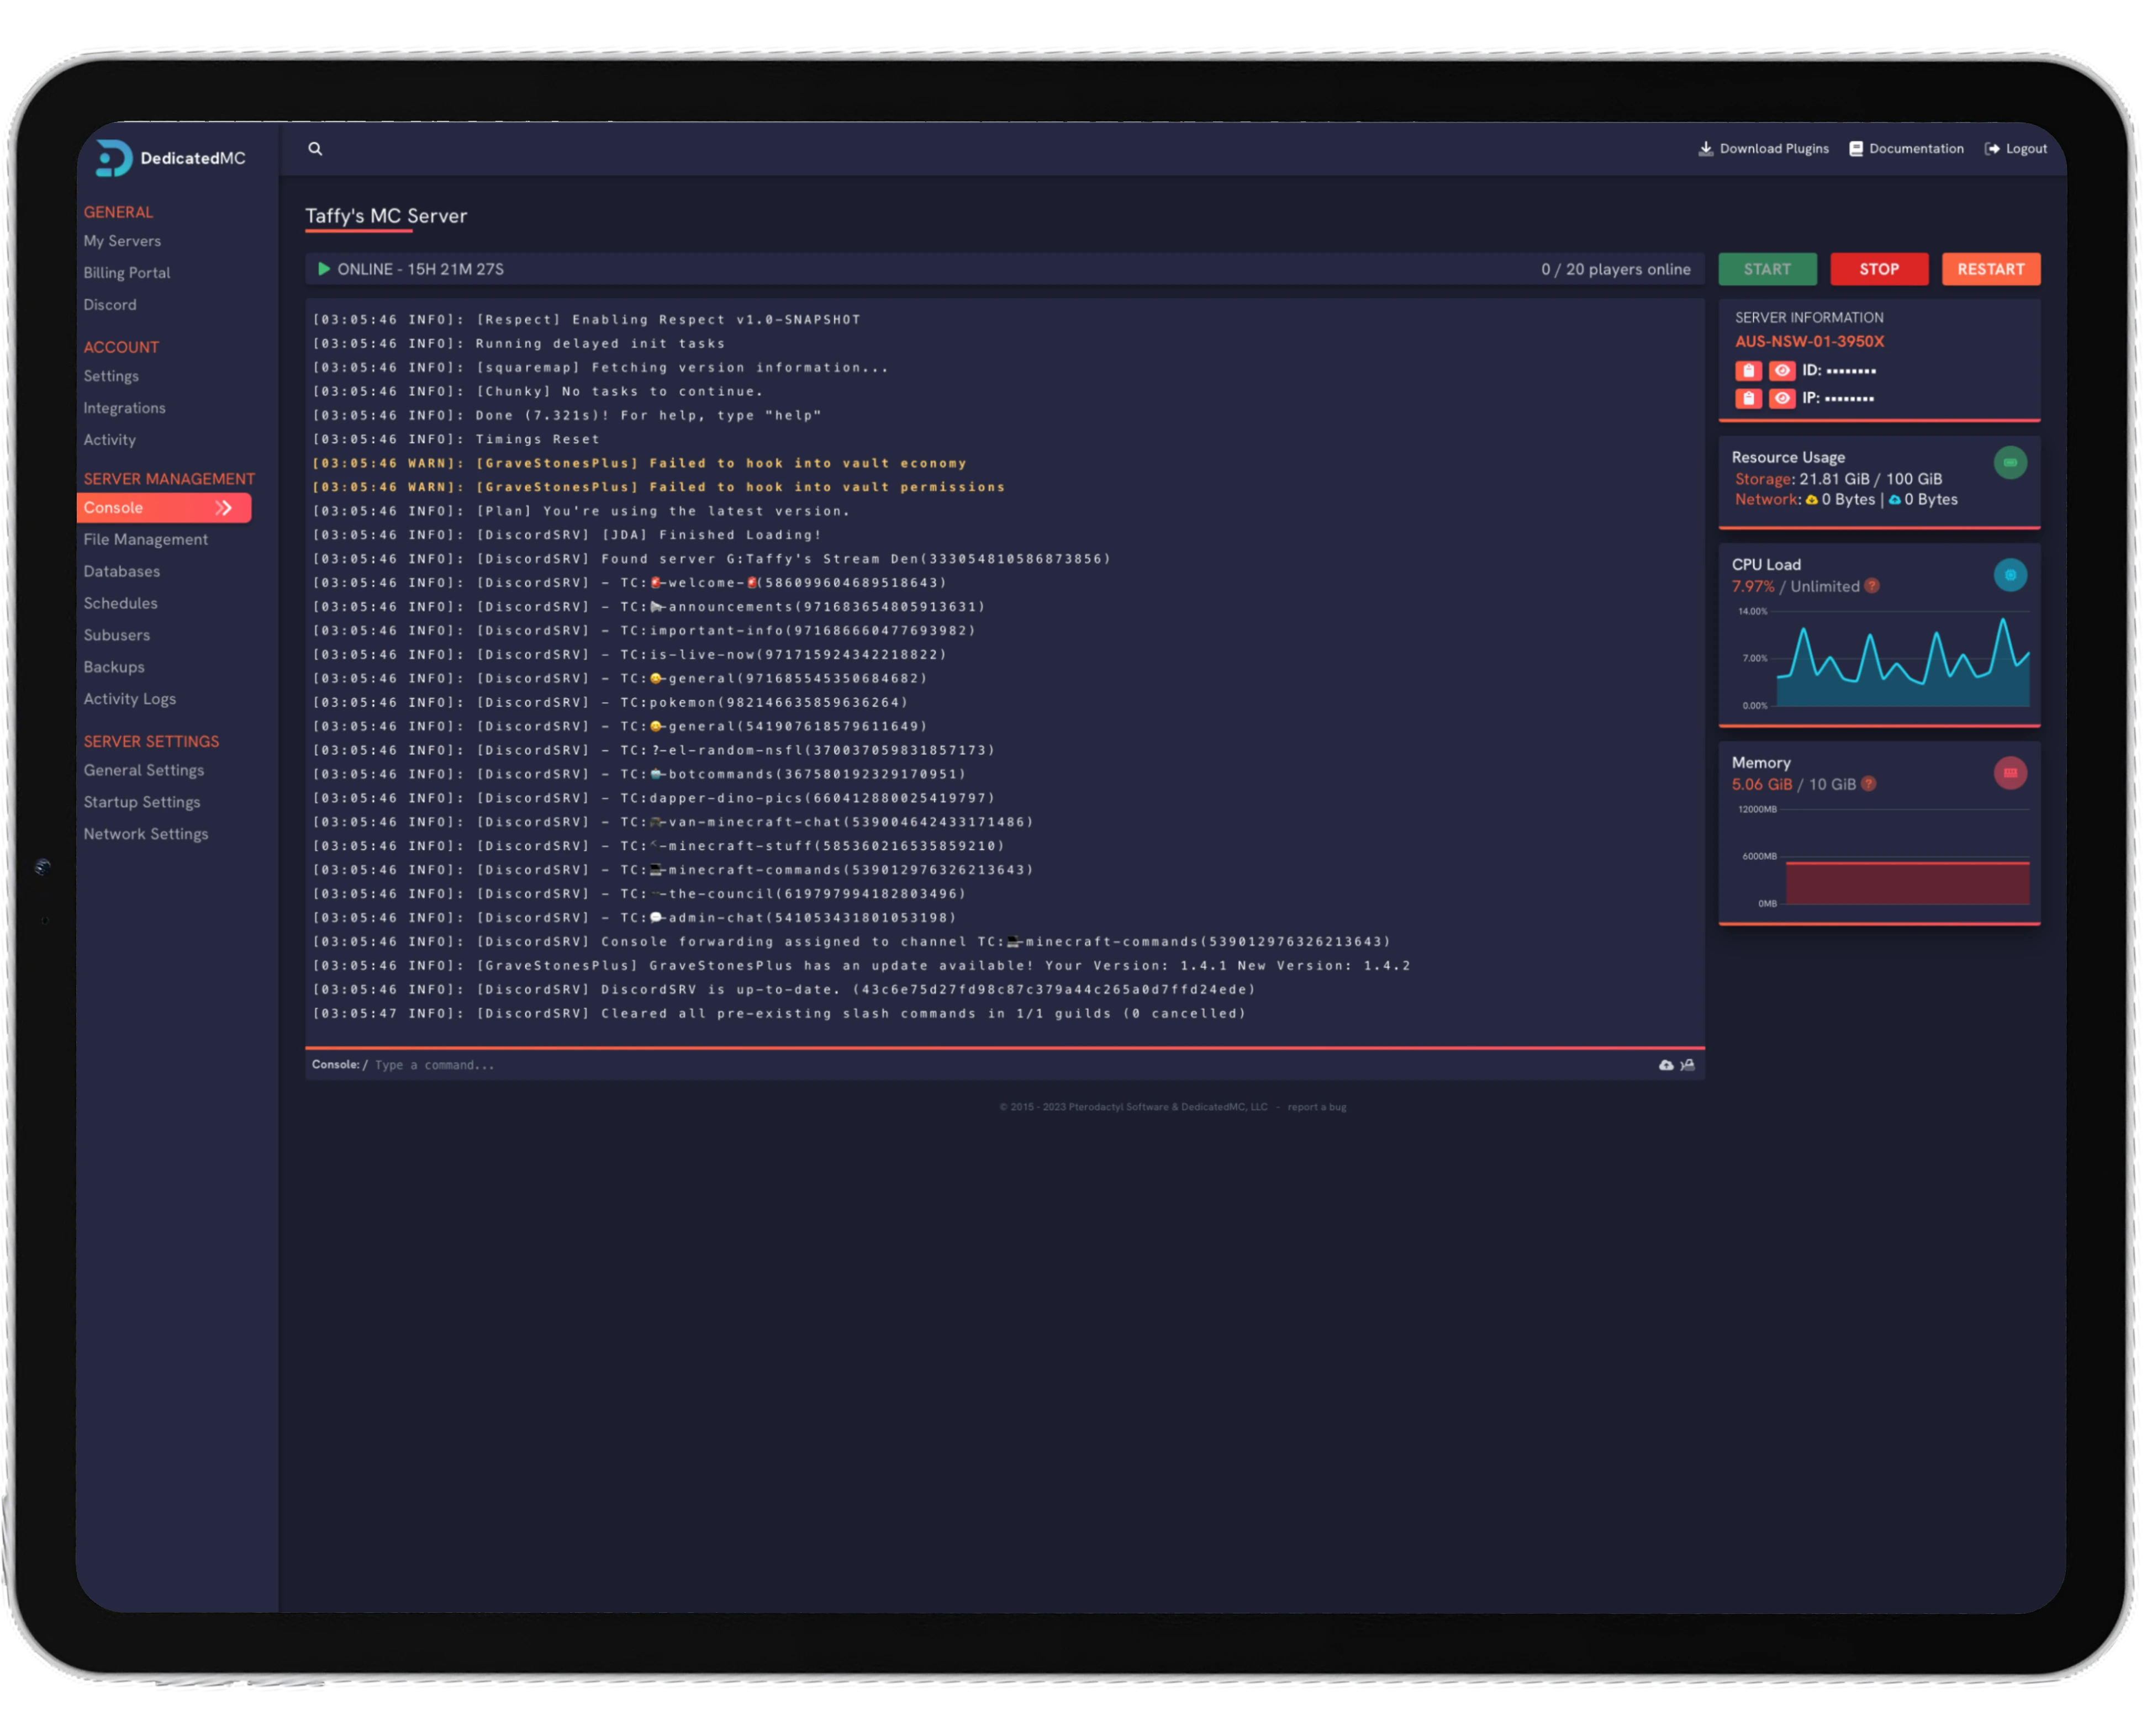Focus the console command input field
This screenshot has width=2152, height=1736.
[1010, 1067]
